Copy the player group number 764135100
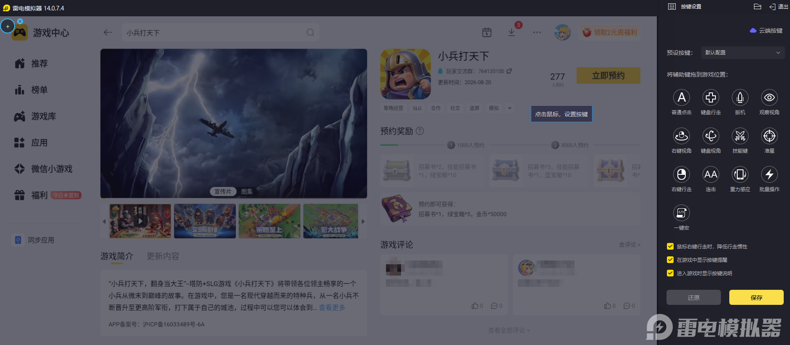 click(x=509, y=71)
